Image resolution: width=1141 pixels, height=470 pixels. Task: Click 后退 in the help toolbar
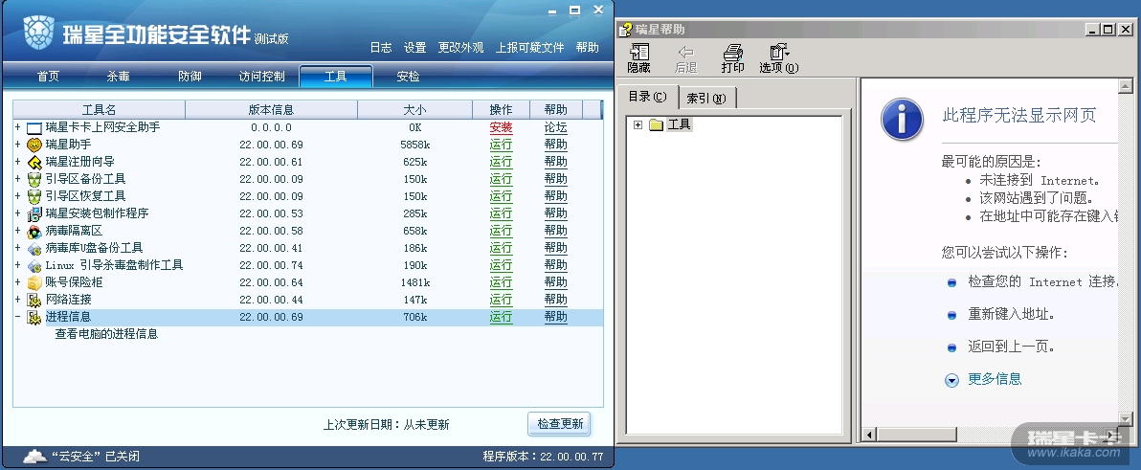click(x=685, y=58)
